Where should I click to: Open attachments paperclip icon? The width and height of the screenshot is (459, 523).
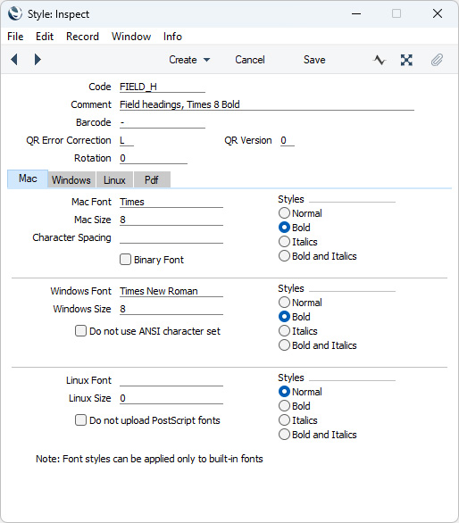(x=437, y=60)
